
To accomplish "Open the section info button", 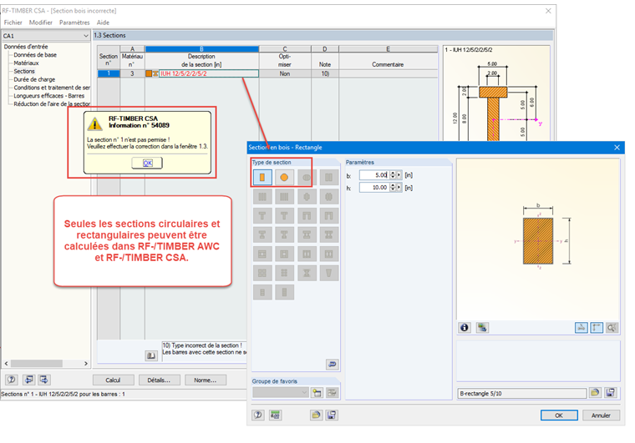I will click(465, 327).
